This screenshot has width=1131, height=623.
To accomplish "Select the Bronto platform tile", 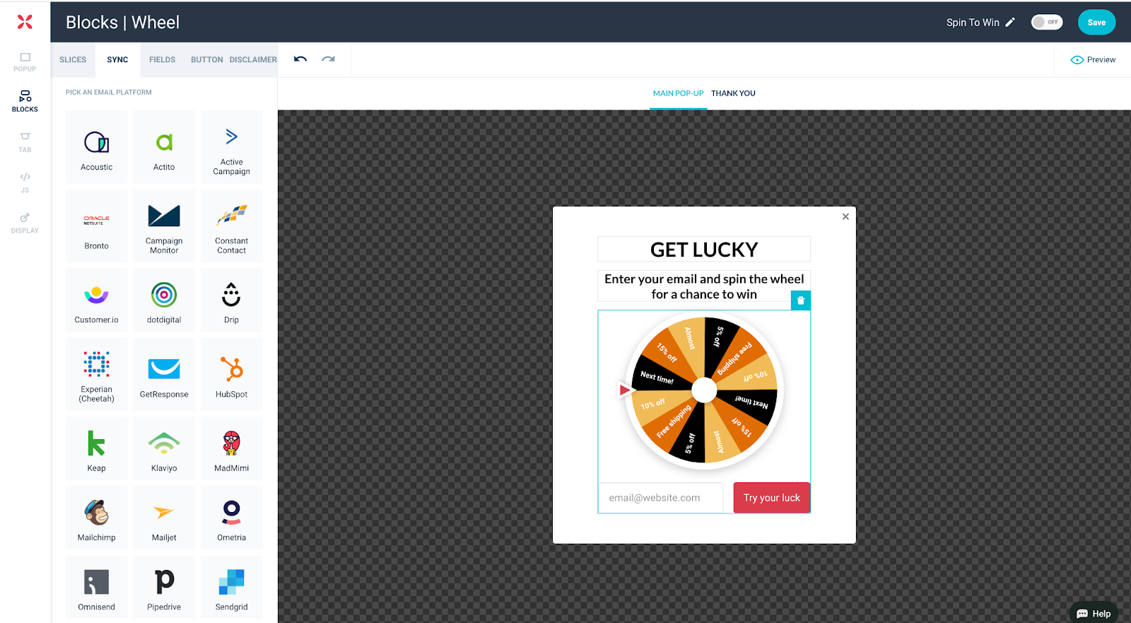I will point(96,226).
